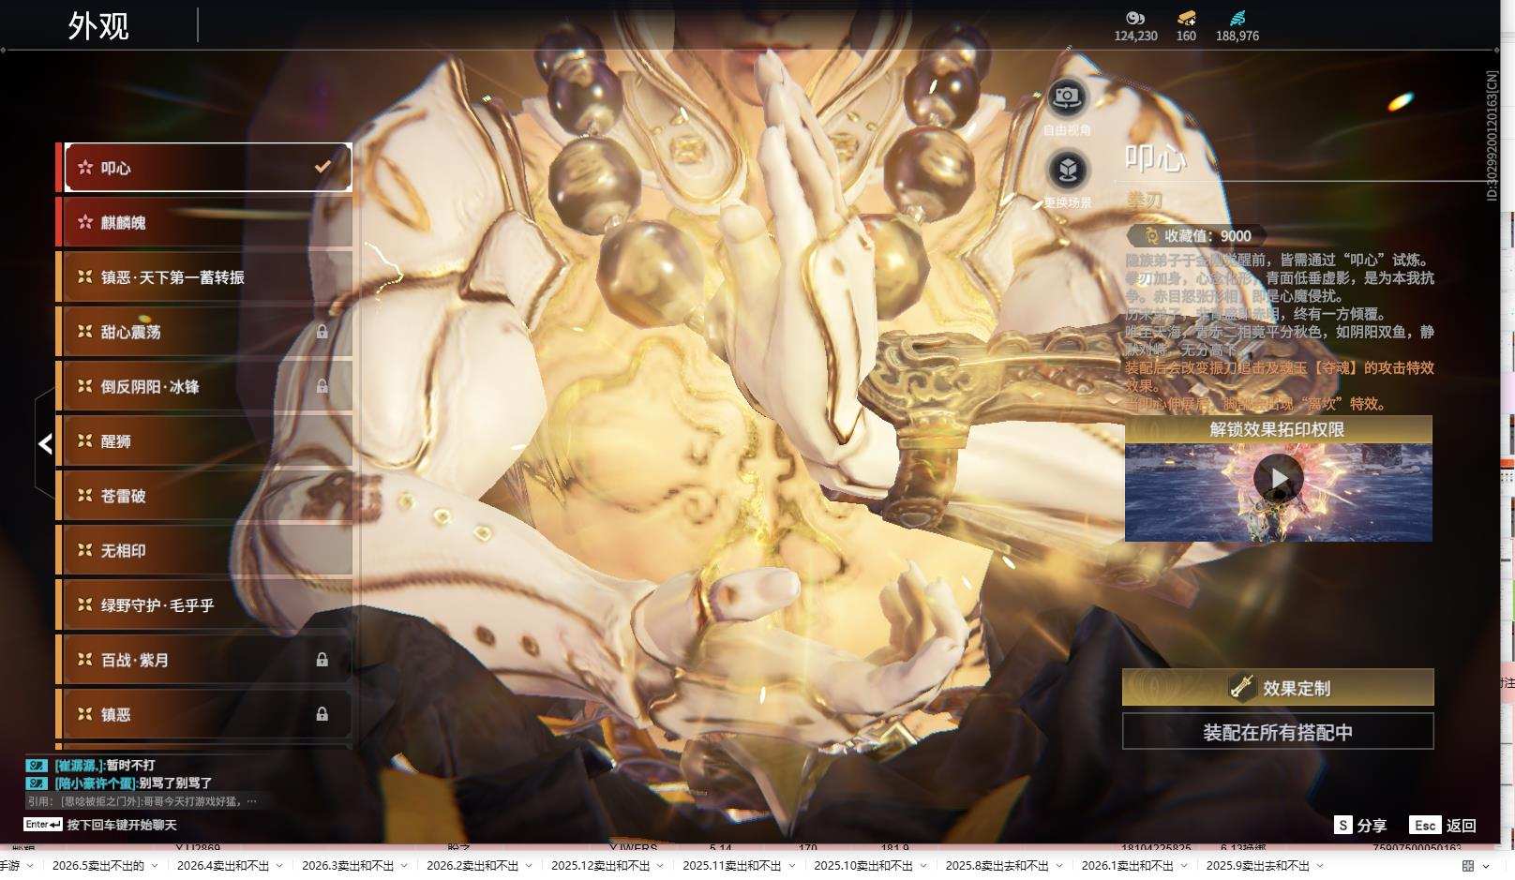
Task: Click 装配在所有搭配中 button
Action: pyautogui.click(x=1278, y=732)
